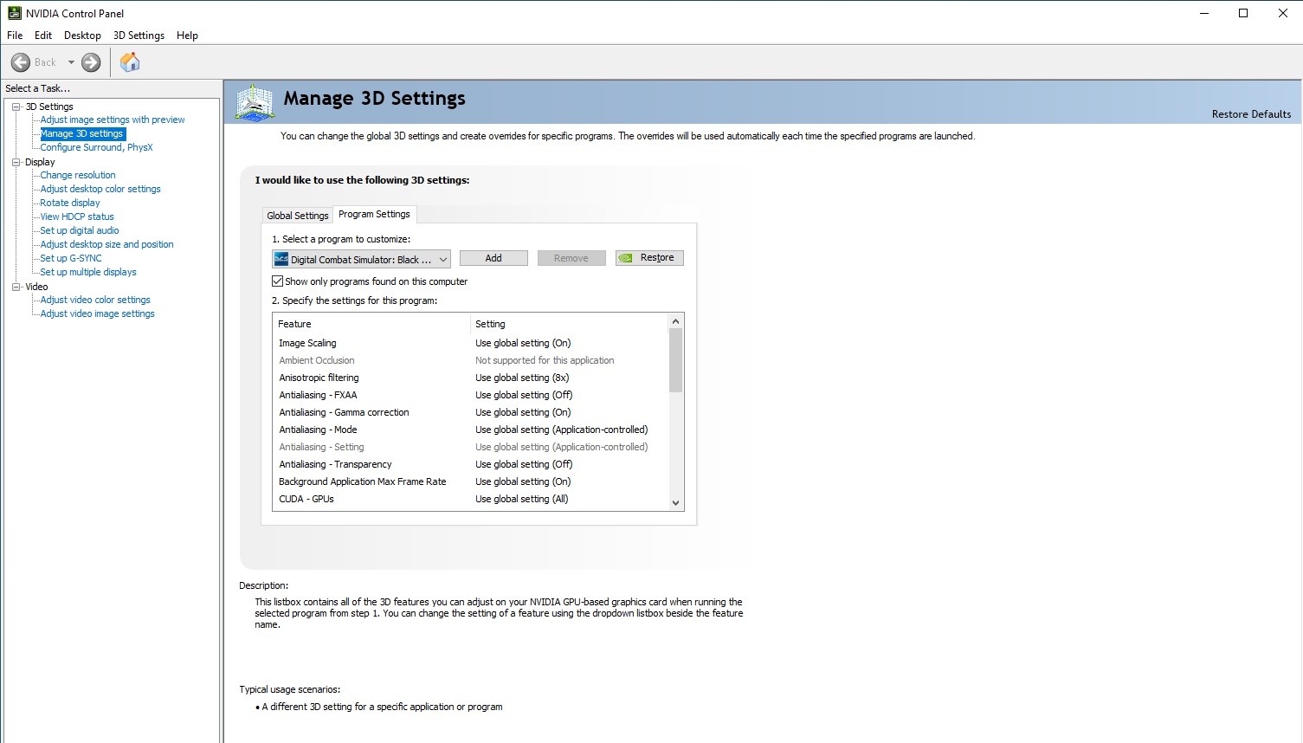This screenshot has width=1303, height=743.
Task: Click the Restore button
Action: click(649, 258)
